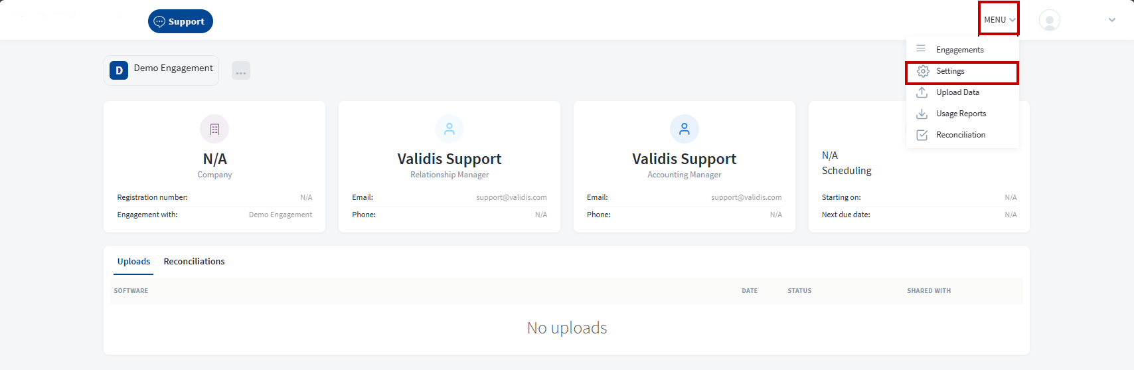Open Usage Reports menu entry
Image resolution: width=1134 pixels, height=370 pixels.
click(963, 114)
